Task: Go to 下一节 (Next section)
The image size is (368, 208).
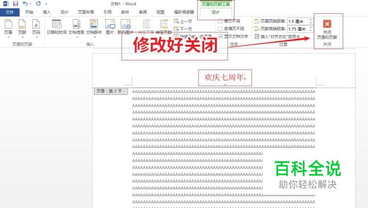Action: (182, 29)
